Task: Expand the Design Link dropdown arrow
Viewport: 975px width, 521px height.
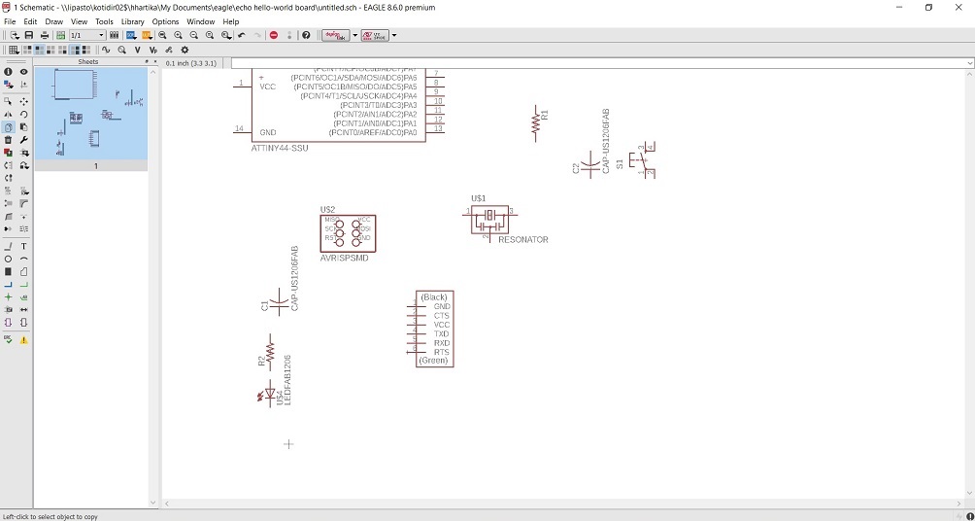Action: [x=355, y=36]
